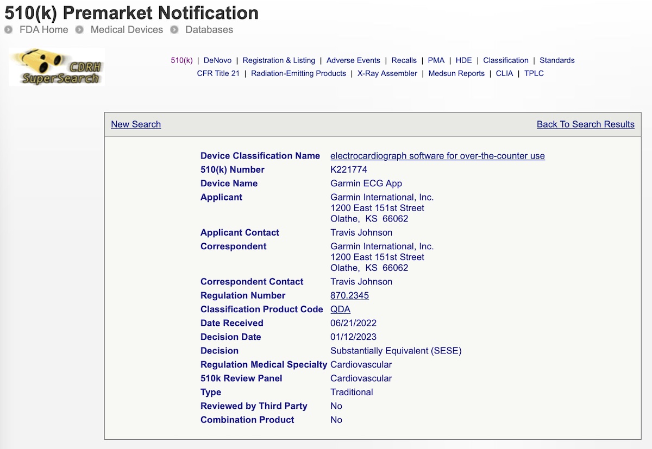Select the DeNovo database link

tap(217, 60)
